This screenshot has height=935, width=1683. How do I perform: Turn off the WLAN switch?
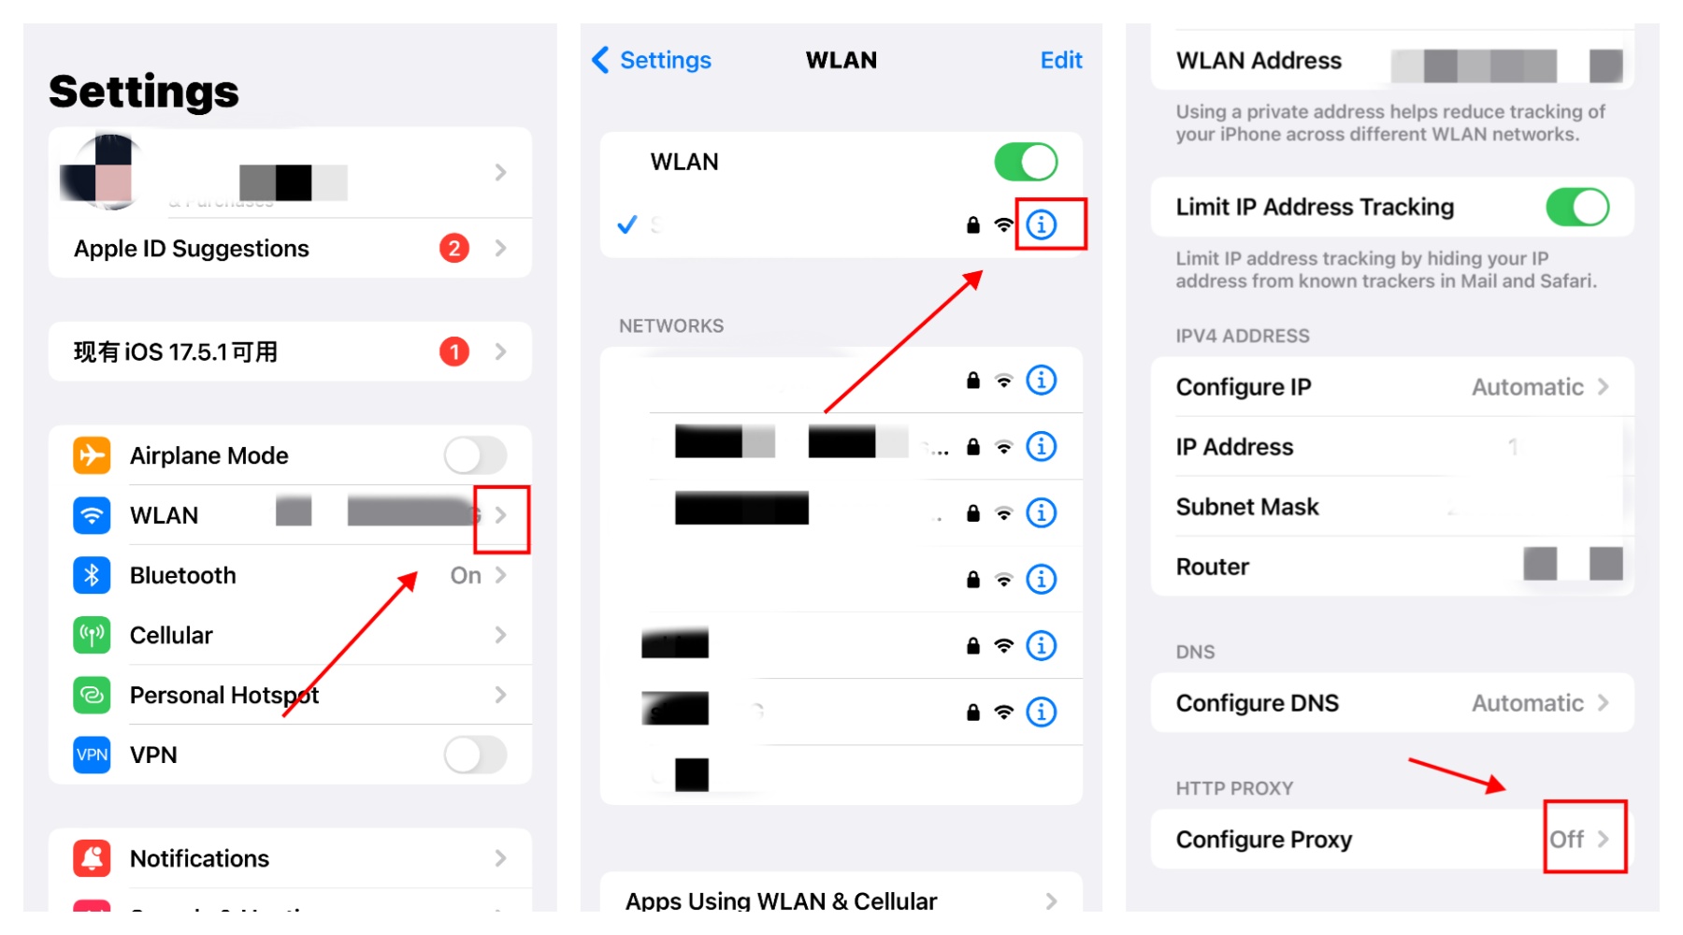click(x=1026, y=162)
